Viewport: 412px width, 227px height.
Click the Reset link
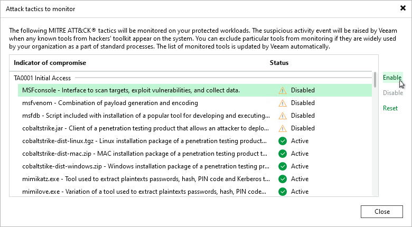coord(390,108)
